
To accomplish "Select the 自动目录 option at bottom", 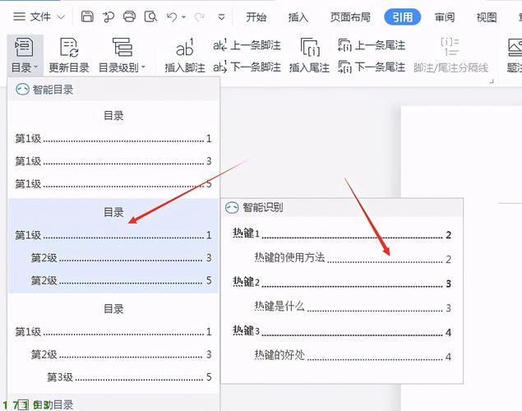I will [x=113, y=404].
